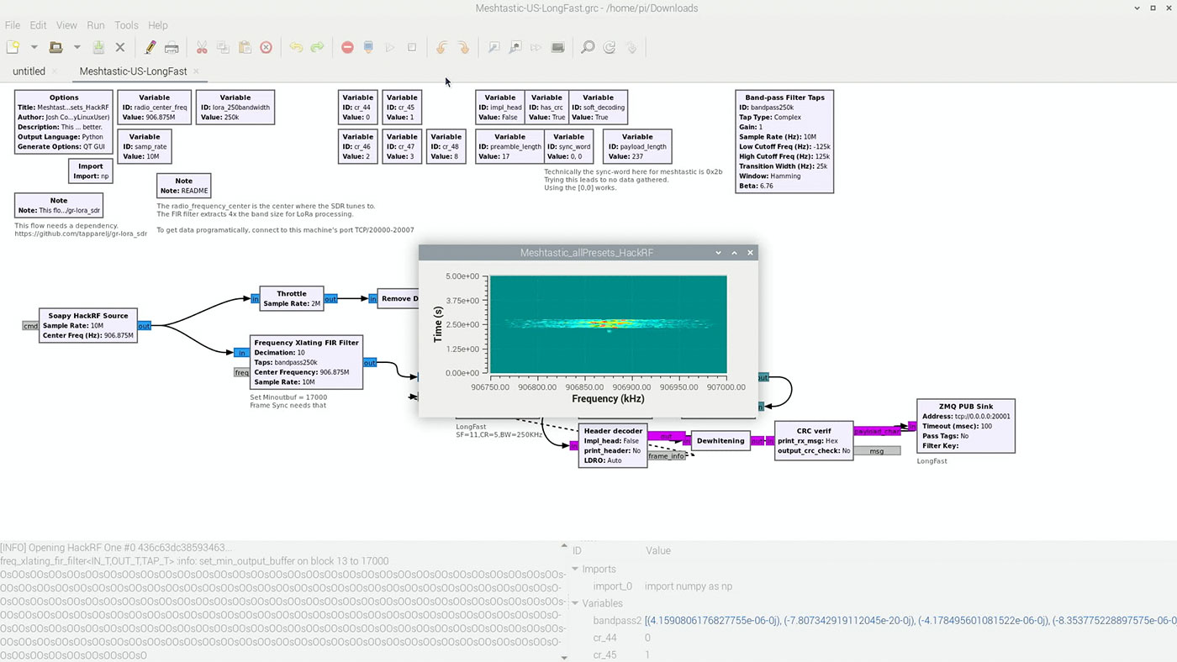
Task: Click the Disable block toolbar icon
Action: tap(515, 48)
